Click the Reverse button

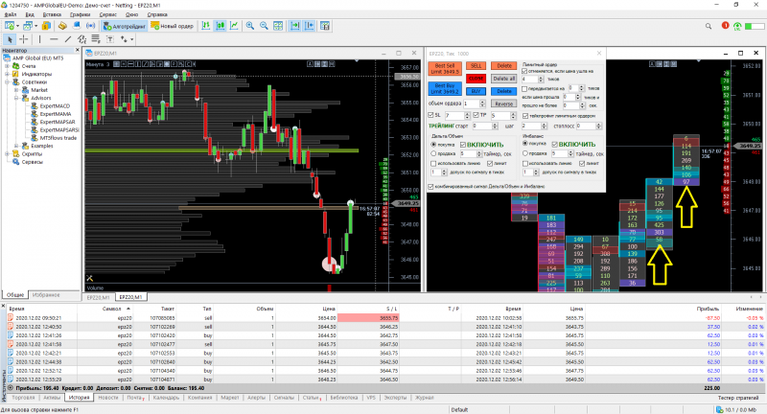click(504, 103)
